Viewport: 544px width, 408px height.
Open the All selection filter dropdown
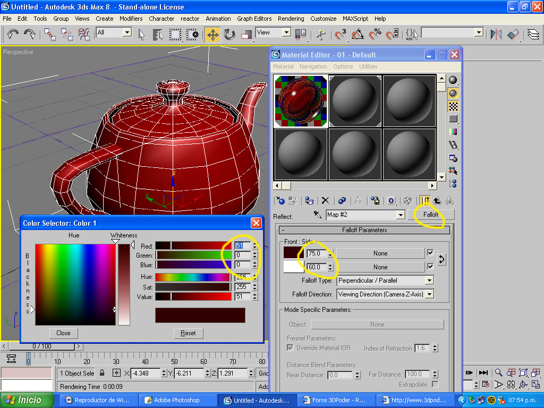(x=127, y=32)
